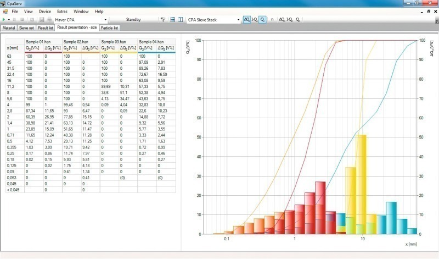Select the Result presentation - size tab

point(77,27)
